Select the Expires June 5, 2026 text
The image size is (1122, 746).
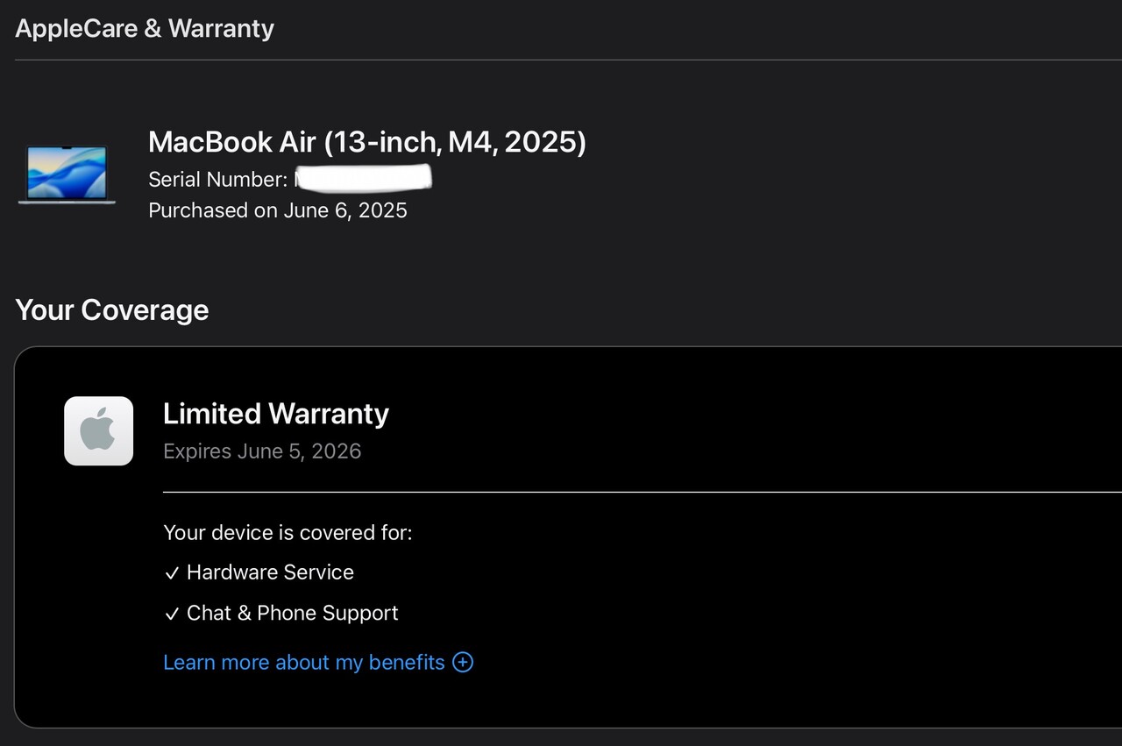[262, 451]
